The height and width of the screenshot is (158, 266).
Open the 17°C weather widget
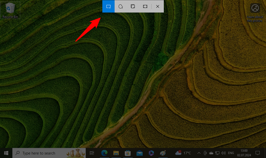183,153
